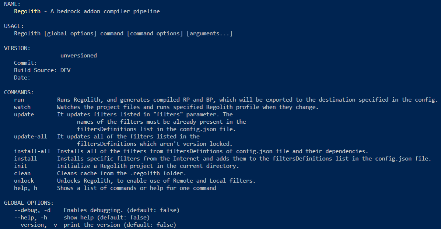Click 'Build Source: DEV' line

pyautogui.click(x=42, y=70)
